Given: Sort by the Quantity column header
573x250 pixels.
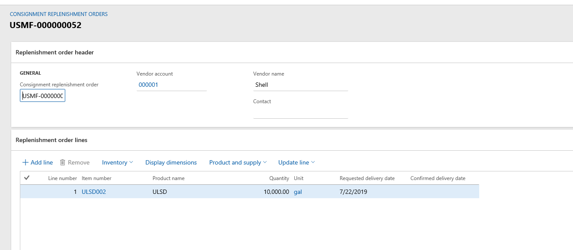Looking at the screenshot, I should click(x=279, y=178).
